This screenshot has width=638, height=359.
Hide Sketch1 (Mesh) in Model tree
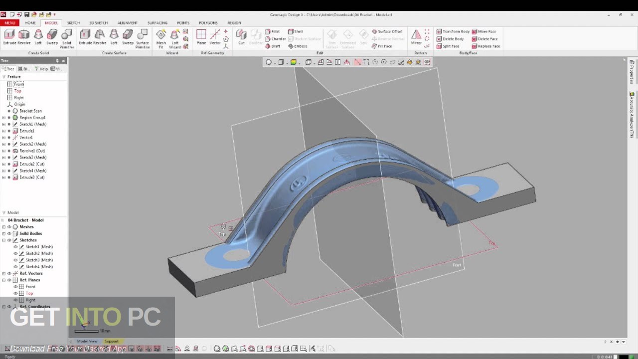coord(15,247)
